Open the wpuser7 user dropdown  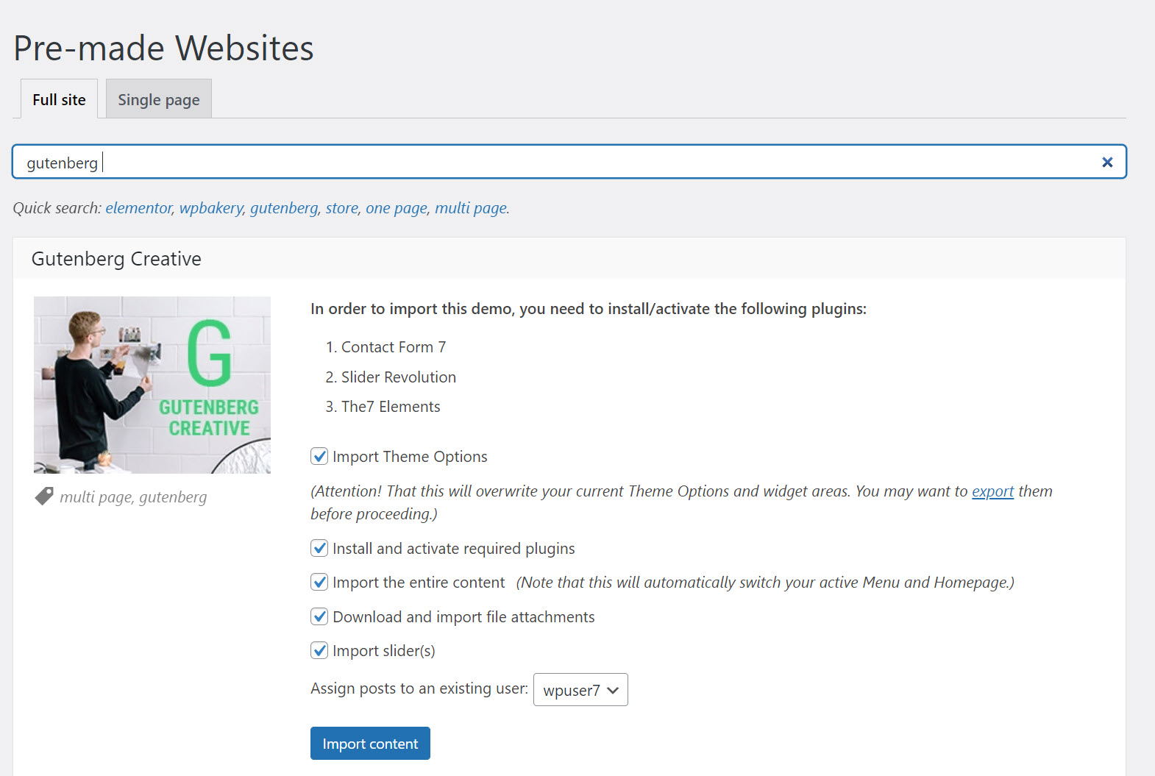click(580, 690)
